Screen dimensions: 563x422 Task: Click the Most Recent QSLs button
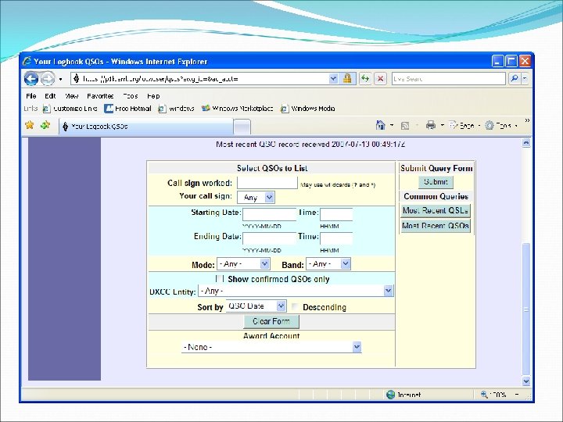click(x=436, y=211)
